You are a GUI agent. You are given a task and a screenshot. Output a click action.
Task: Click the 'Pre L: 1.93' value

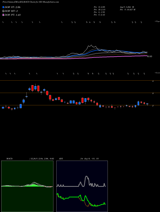pos(100,12)
